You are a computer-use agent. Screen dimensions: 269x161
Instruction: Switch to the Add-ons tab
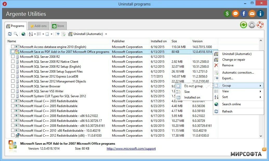(39, 26)
